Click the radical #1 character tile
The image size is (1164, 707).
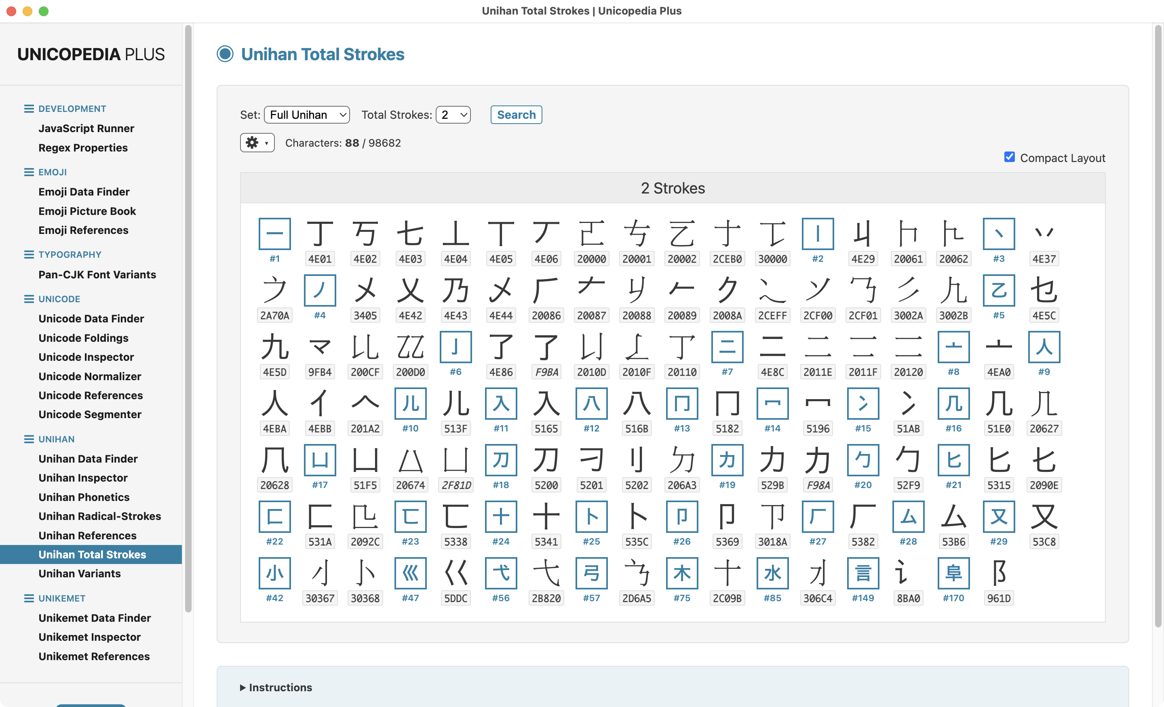(274, 234)
